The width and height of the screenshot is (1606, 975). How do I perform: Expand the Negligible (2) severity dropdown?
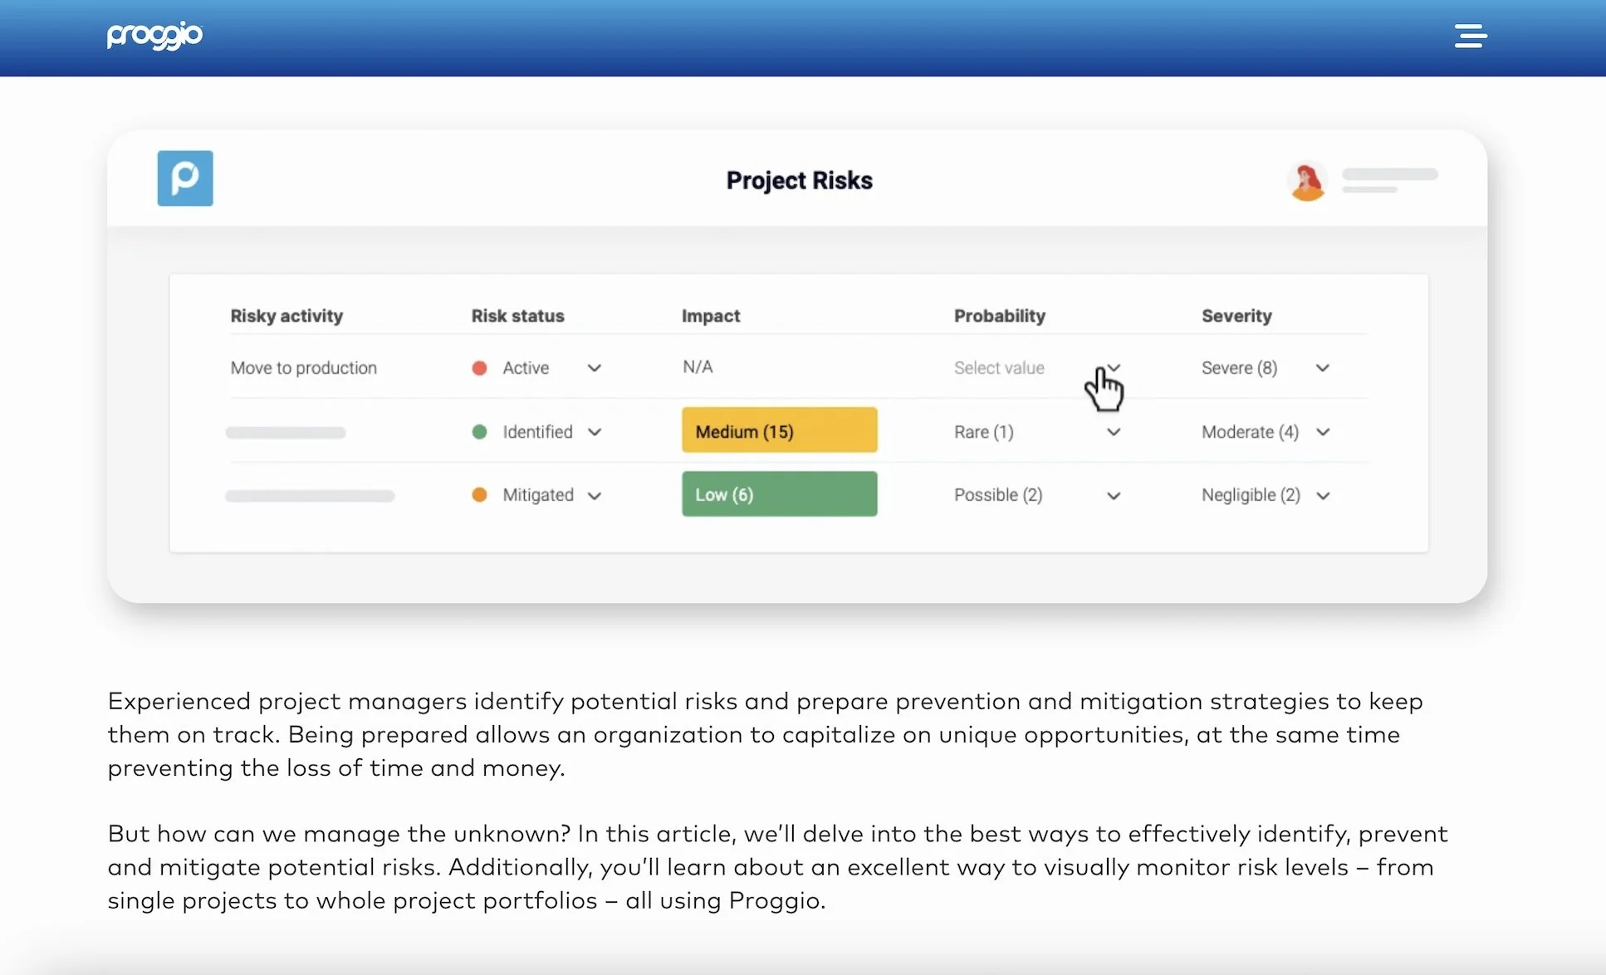1323,496
